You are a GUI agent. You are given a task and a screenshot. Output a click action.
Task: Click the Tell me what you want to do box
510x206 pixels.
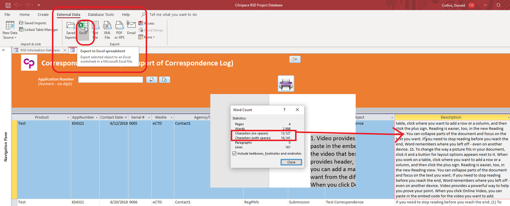(x=173, y=15)
